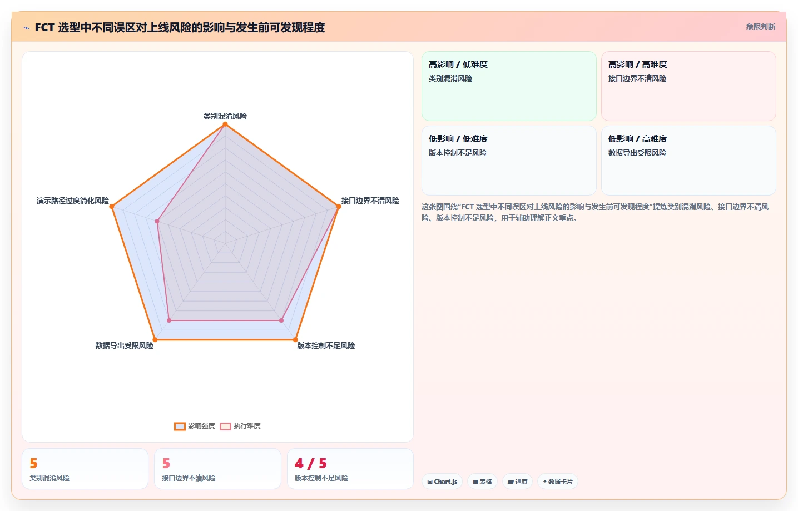
Task: Click the 类别混淆风险 stat card showing 5
Action: pyautogui.click(x=85, y=469)
